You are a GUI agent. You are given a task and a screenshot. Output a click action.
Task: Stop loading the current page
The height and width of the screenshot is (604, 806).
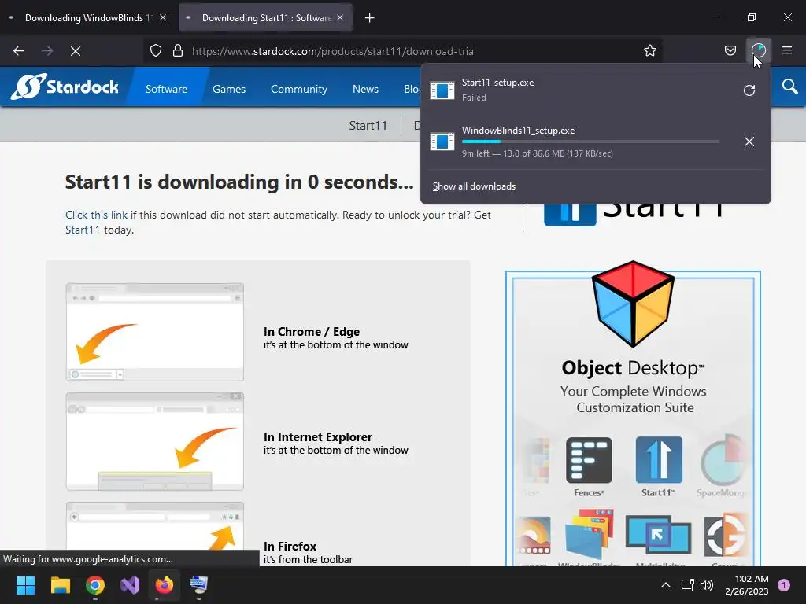coord(76,51)
